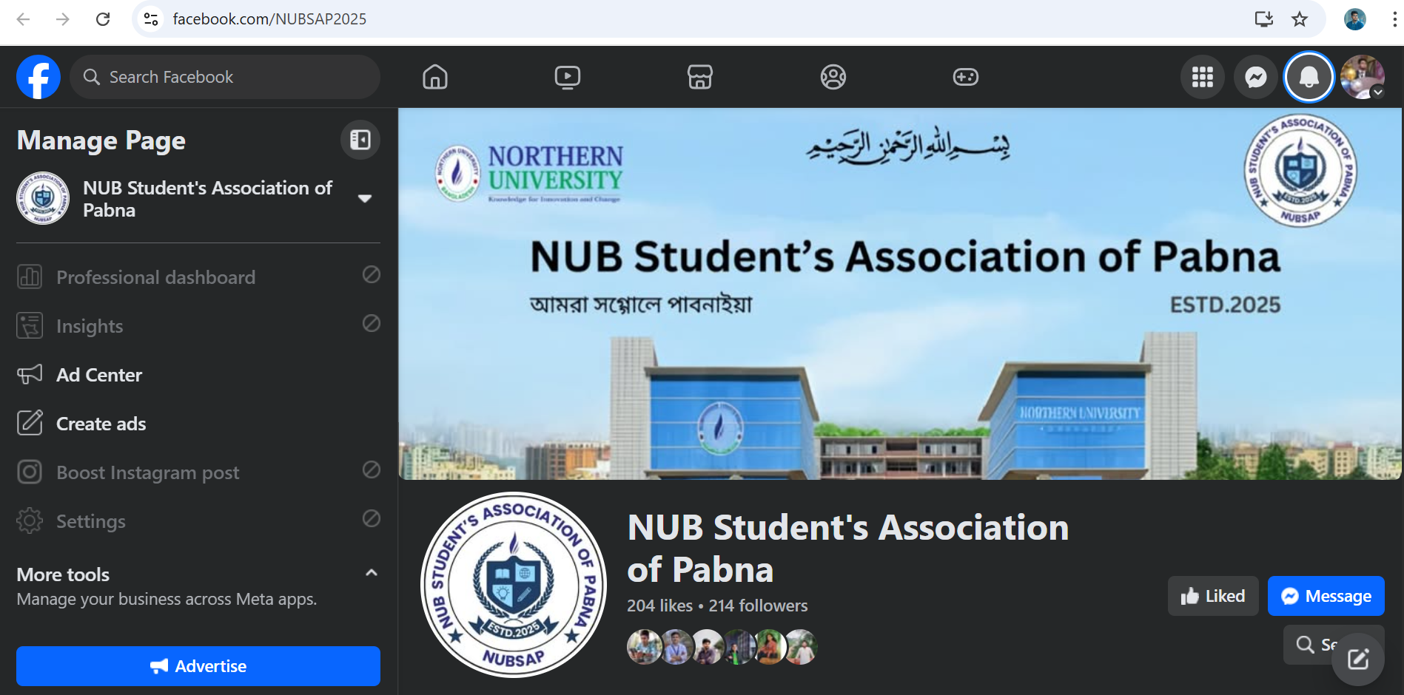Open the Chrome three-dot menu
The image size is (1404, 695).
[1394, 19]
